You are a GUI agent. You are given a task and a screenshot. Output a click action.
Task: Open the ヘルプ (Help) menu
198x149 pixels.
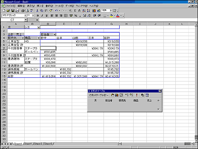pos(94,6)
